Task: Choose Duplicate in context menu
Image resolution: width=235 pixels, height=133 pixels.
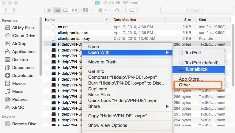Action: click(127, 89)
